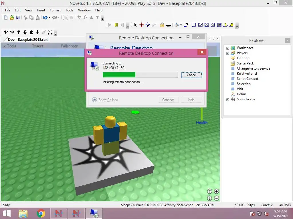Image resolution: width=293 pixels, height=219 pixels.
Task: Choose the Glue surface tool
Action: pyautogui.click(x=200, y=25)
